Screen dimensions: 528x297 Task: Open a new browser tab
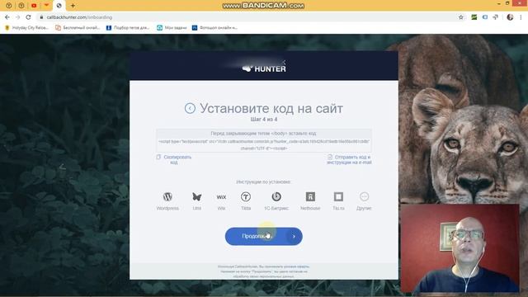point(73,6)
